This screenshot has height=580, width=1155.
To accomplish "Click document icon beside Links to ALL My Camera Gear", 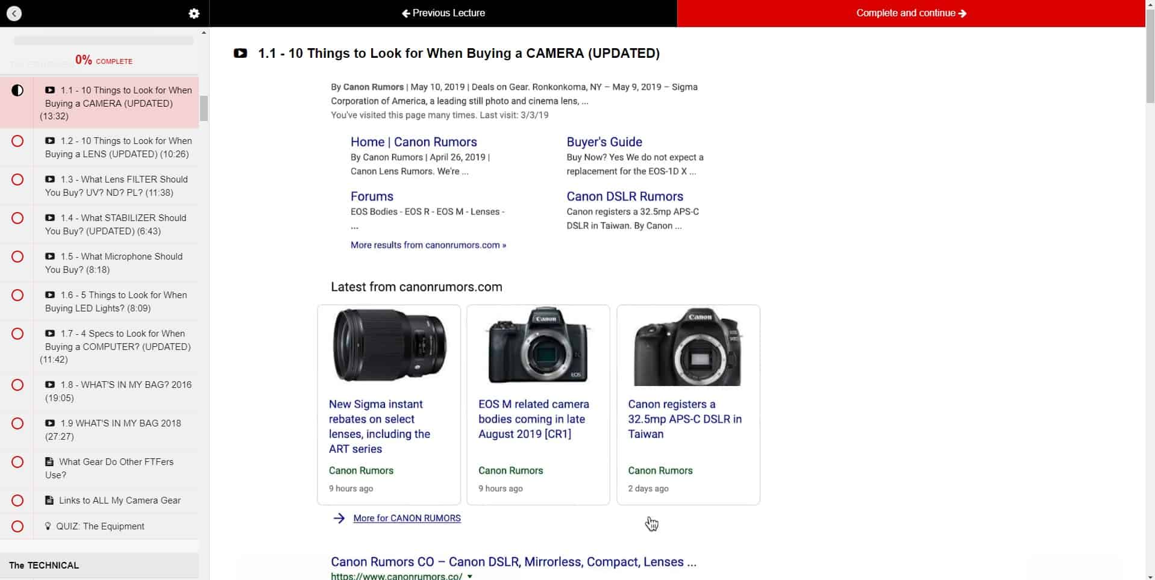I will (x=49, y=500).
